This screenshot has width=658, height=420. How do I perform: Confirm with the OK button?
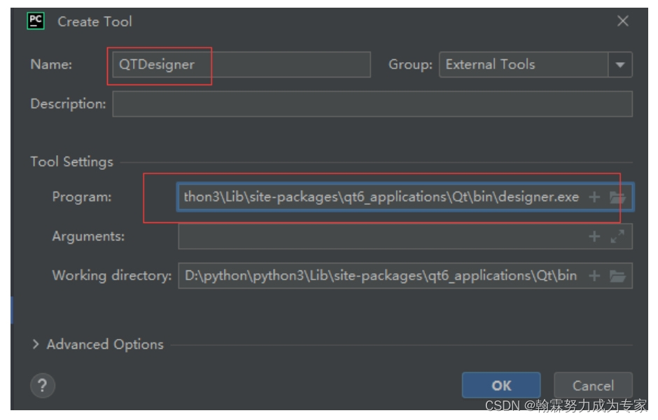(x=501, y=385)
